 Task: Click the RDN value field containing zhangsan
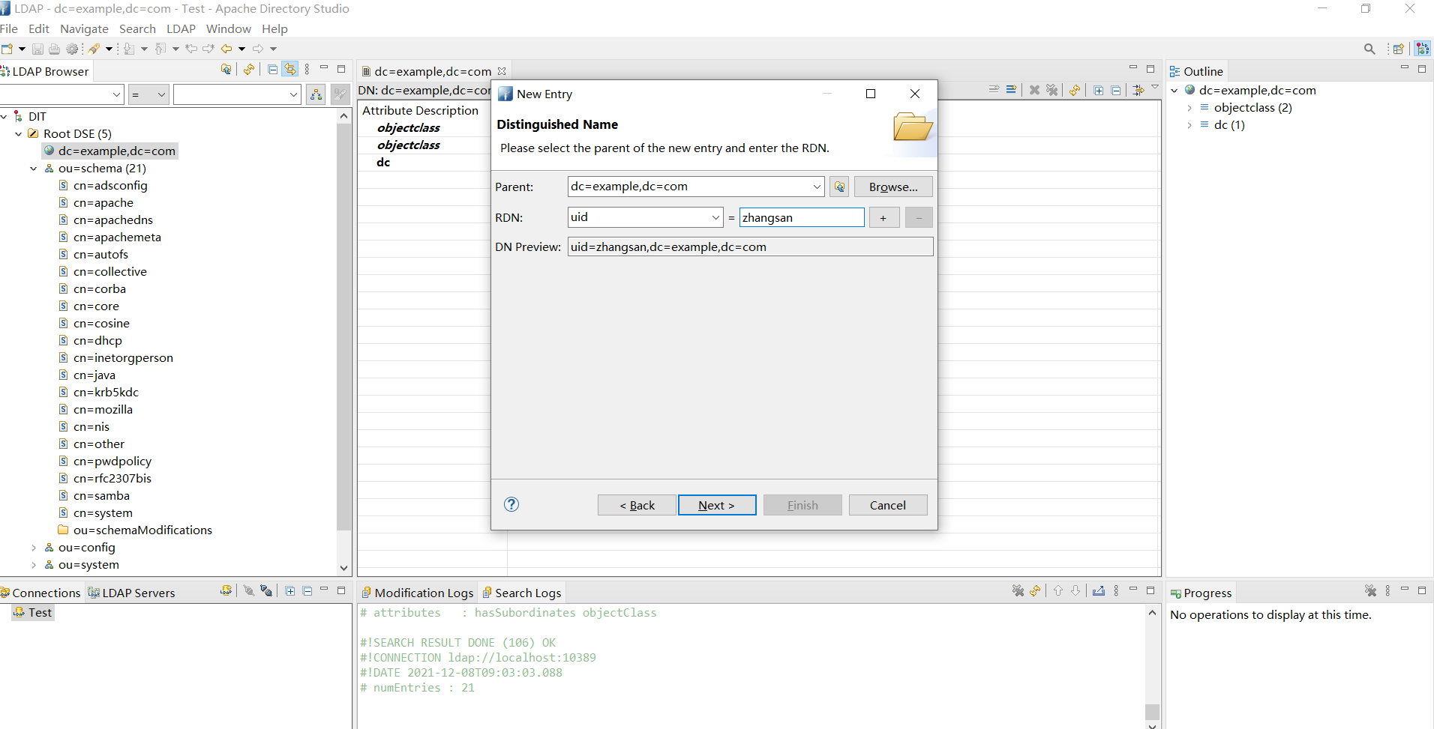[802, 217]
